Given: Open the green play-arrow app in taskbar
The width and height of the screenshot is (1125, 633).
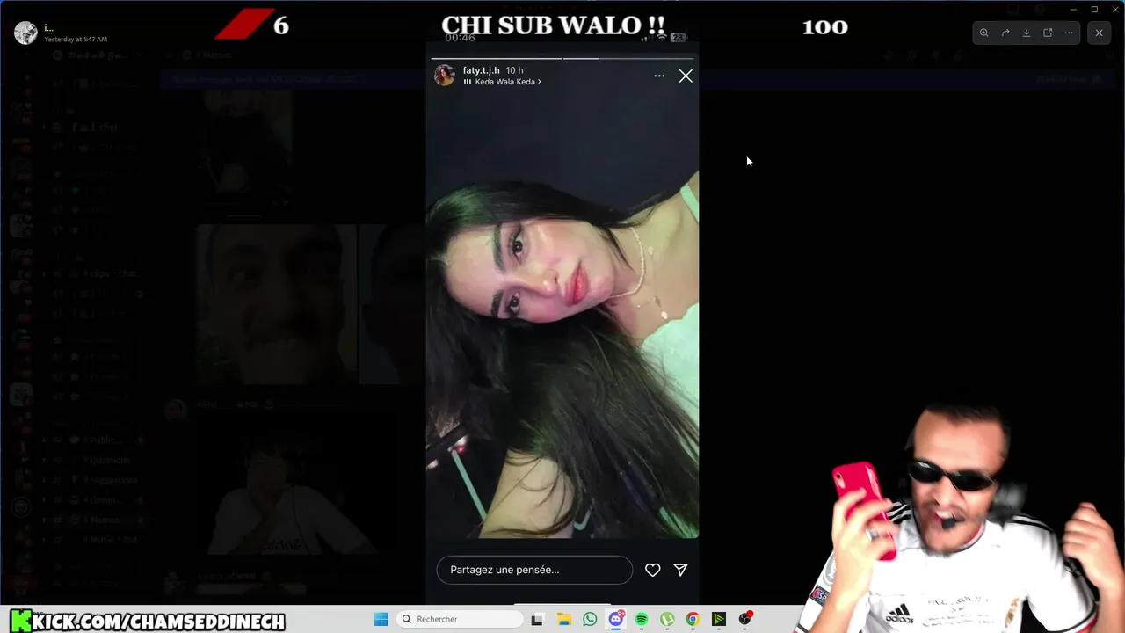Looking at the screenshot, I should [x=719, y=619].
